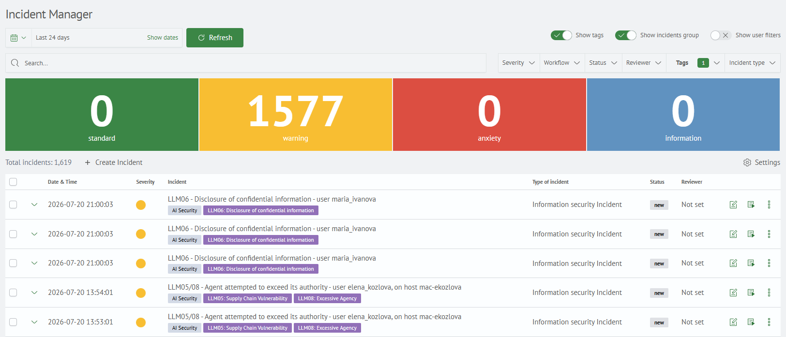Screen dimensions: 786x337
Task: Open the Severity filter dropdown
Action: click(519, 63)
